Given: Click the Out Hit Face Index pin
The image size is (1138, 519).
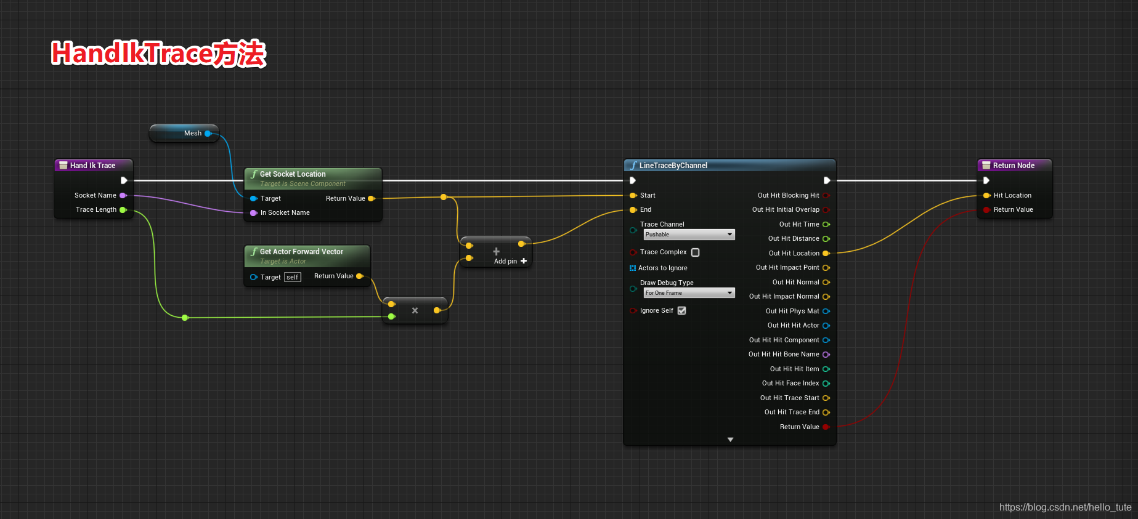Looking at the screenshot, I should tap(826, 384).
